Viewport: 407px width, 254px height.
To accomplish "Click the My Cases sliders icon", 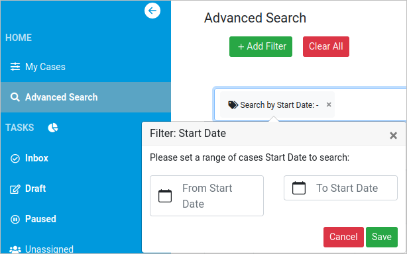I will (x=15, y=67).
